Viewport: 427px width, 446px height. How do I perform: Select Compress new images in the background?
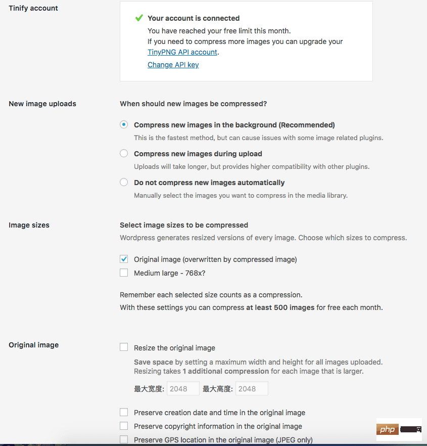tap(124, 125)
